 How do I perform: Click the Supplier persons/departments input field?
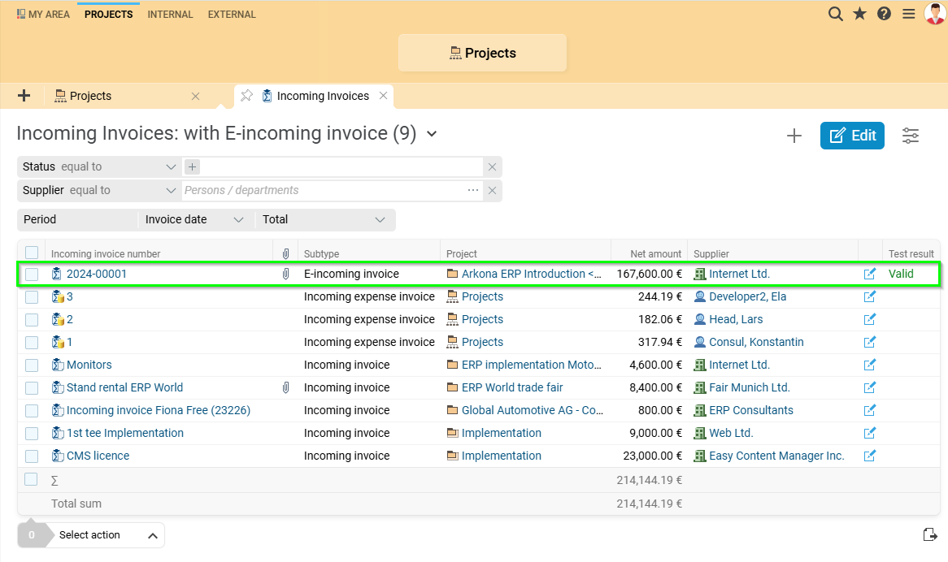(325, 190)
